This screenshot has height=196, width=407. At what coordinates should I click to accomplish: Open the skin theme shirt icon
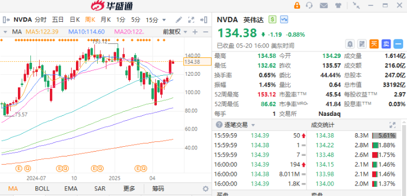338,5
